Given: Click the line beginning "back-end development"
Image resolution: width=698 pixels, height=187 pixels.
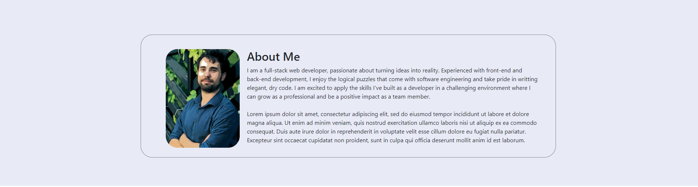Looking at the screenshot, I should 392,79.
